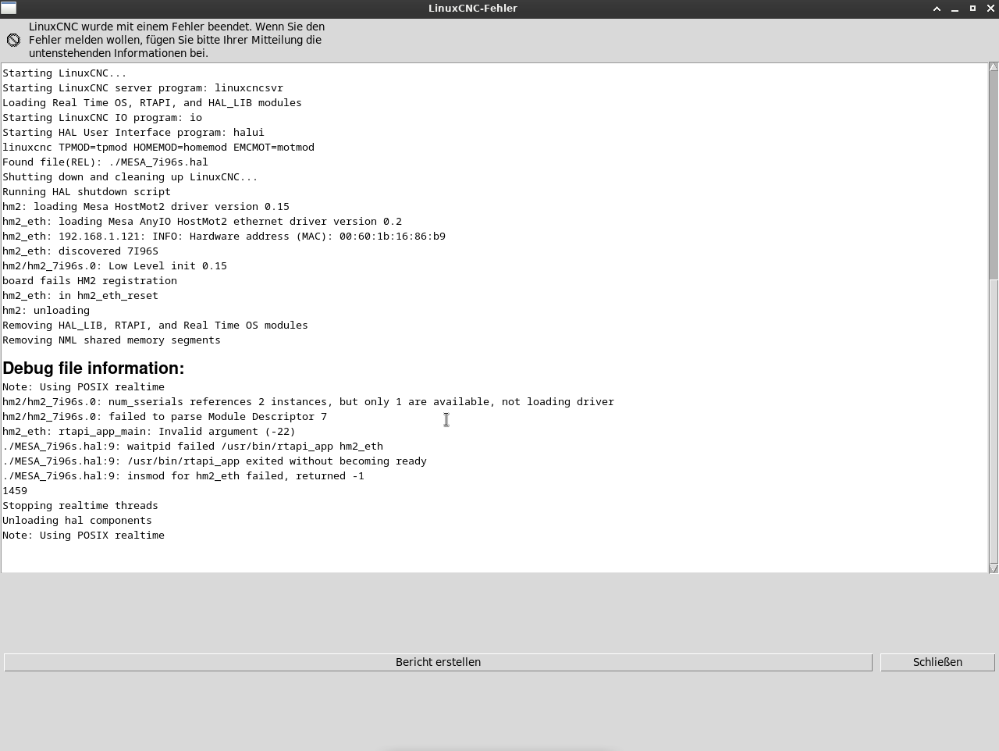Shade the window with the up-arrow title button
This screenshot has width=999, height=751.
[937, 8]
